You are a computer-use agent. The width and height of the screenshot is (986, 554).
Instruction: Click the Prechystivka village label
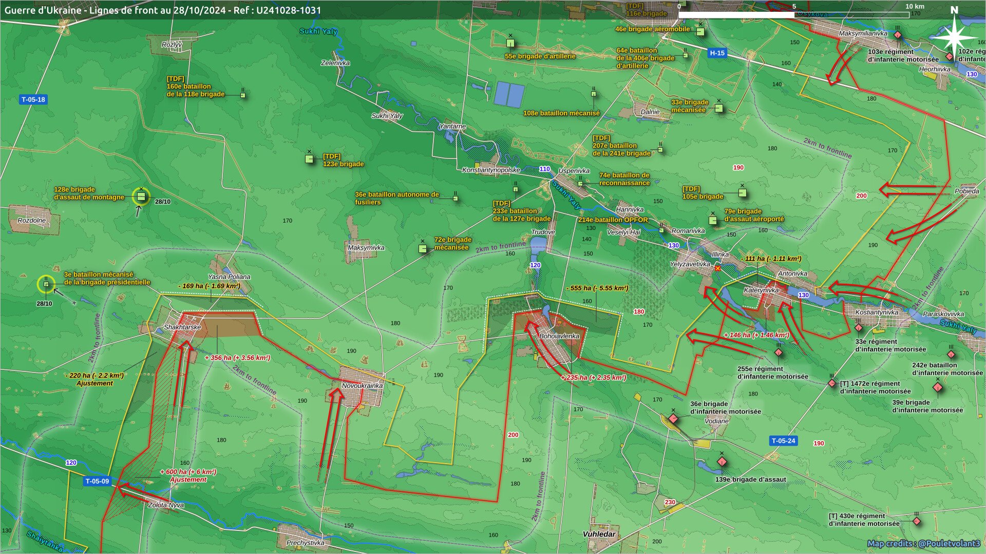point(305,543)
